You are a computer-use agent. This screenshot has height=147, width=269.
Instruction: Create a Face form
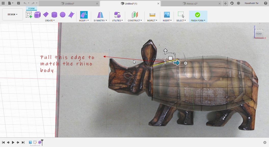[x=71, y=15]
